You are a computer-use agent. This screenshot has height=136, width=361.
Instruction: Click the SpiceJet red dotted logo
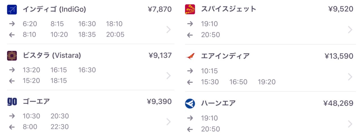(190, 9)
